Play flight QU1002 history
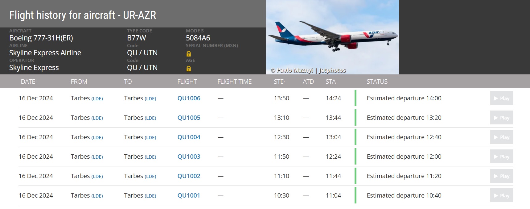Viewport: 530px width, 209px height. tap(502, 176)
